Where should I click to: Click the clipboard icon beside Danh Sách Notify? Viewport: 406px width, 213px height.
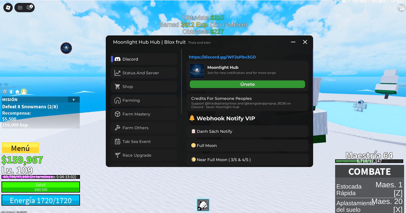pos(193,131)
